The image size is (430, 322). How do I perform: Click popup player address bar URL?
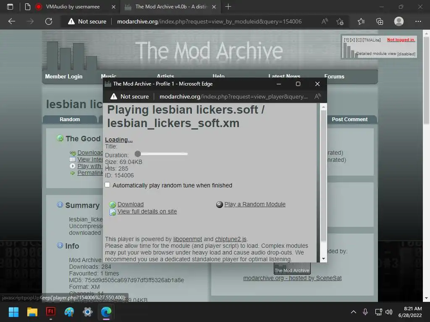(233, 96)
